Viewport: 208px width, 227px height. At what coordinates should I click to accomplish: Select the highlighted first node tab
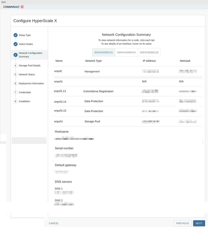tap(104, 52)
